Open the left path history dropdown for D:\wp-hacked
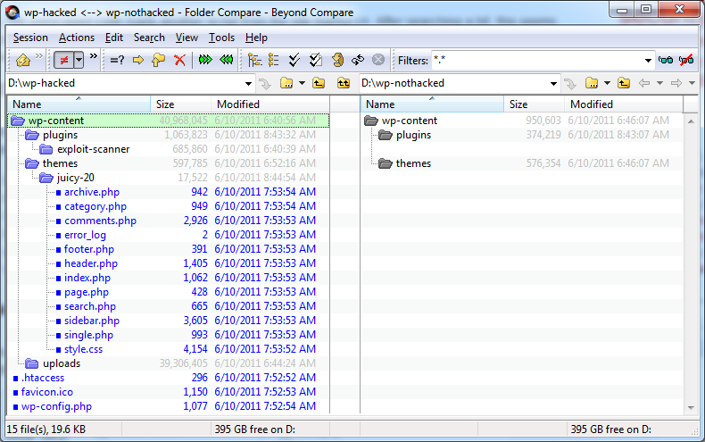Screen dimensions: 705x442 pos(248,84)
